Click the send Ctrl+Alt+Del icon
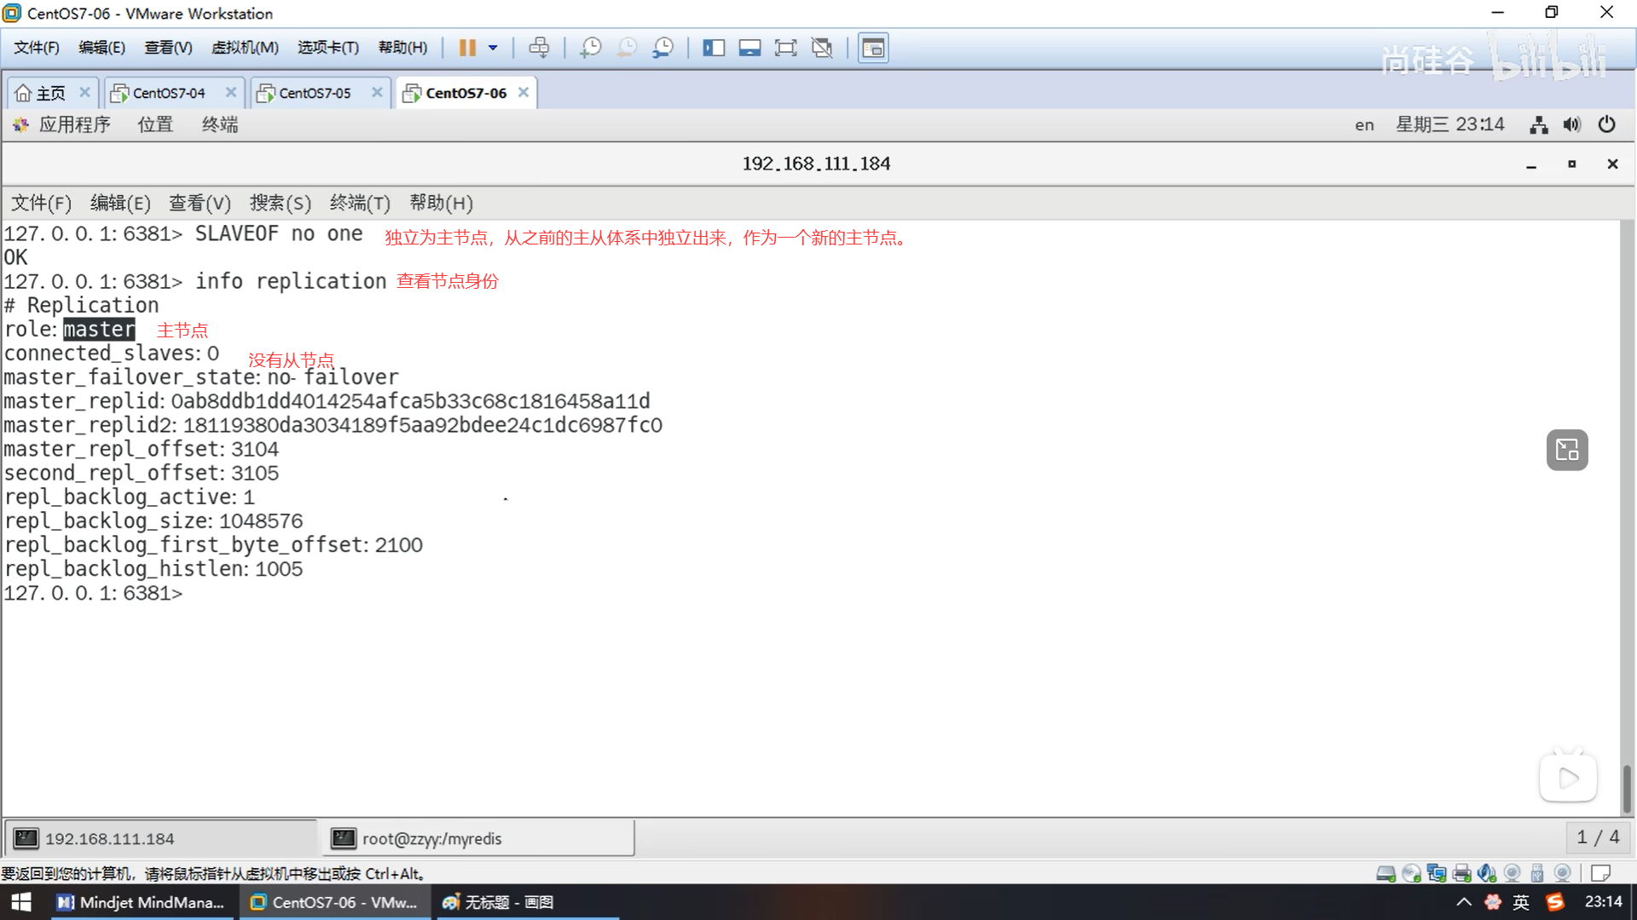The width and height of the screenshot is (1637, 920). [539, 48]
